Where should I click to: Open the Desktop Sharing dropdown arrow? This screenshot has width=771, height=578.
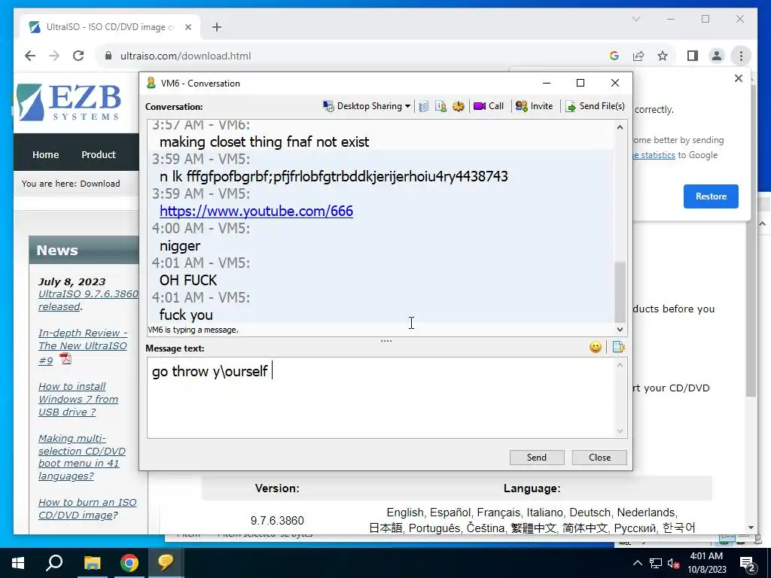(x=407, y=106)
